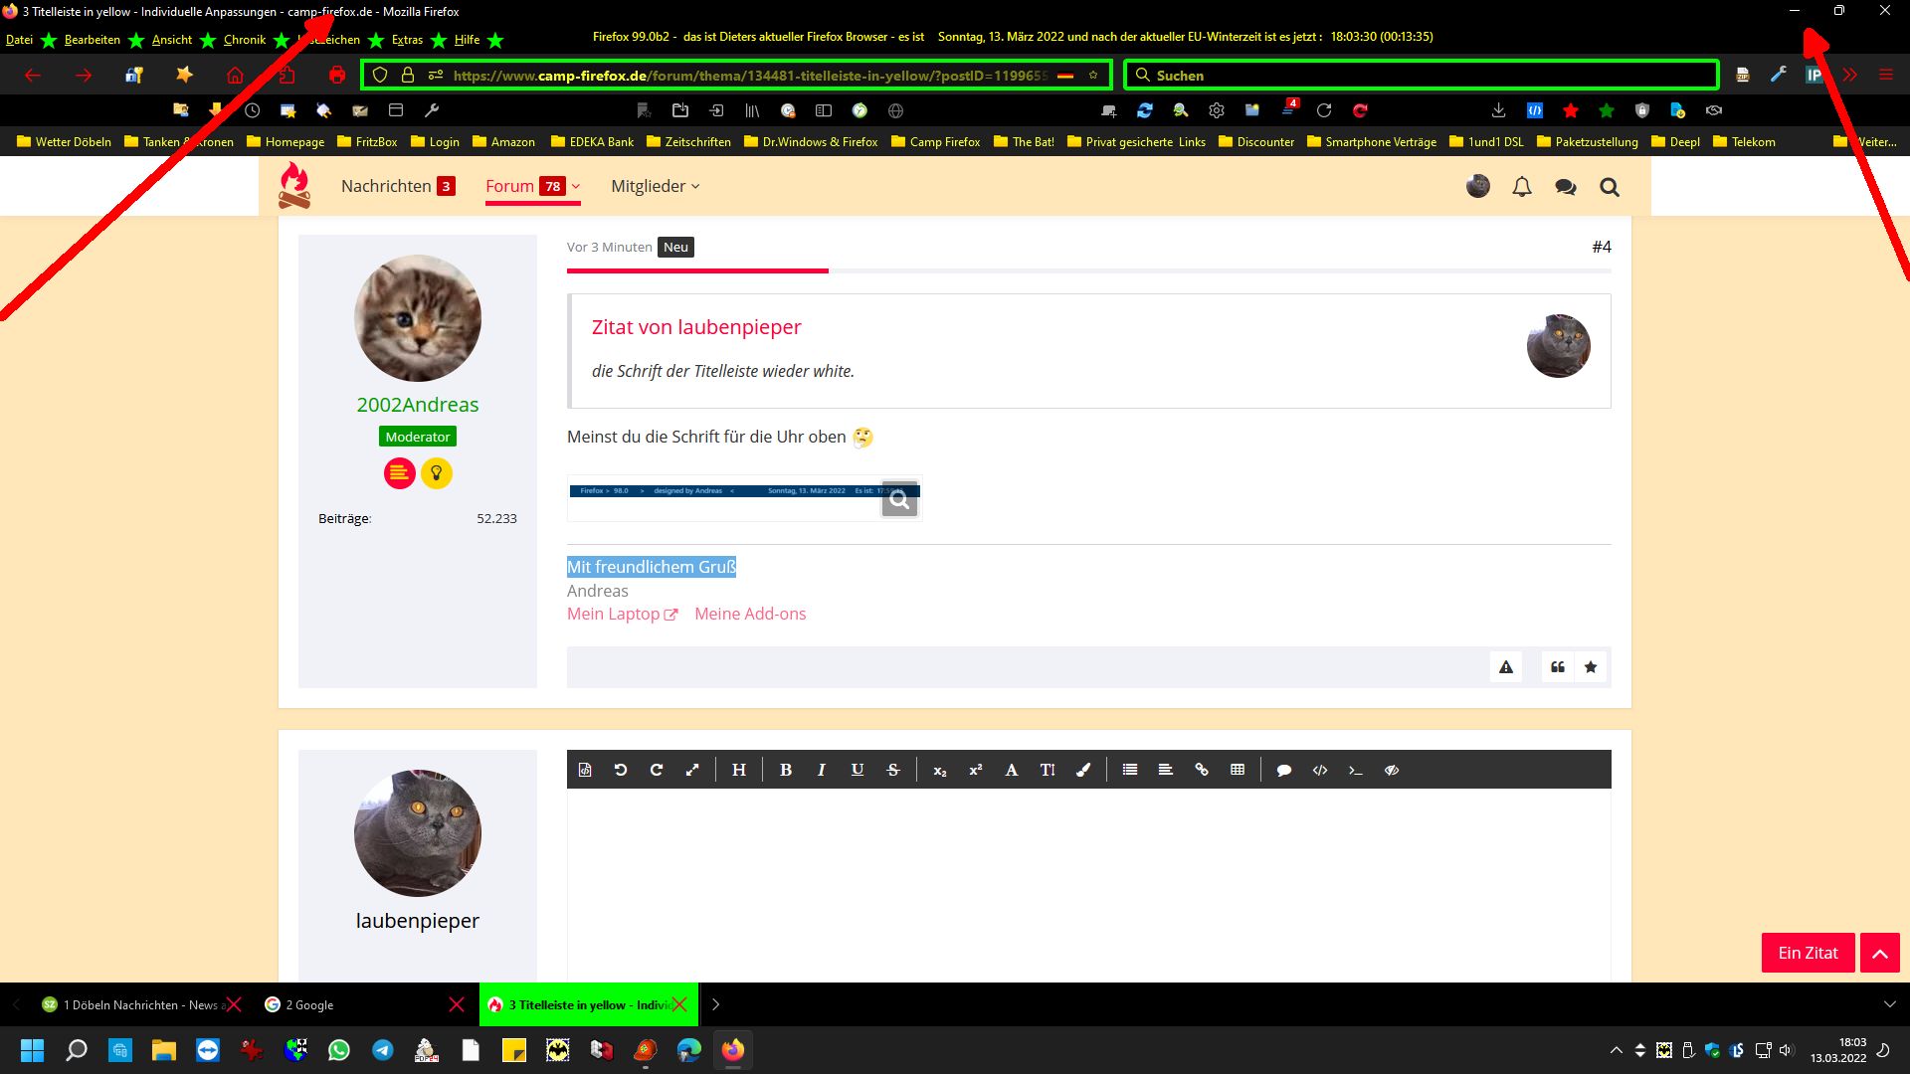
Task: Toggle editor source code view
Action: point(584,770)
